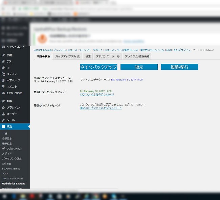
Task: Open the ニュースレターの購読申し込み link
Action: click(x=122, y=50)
